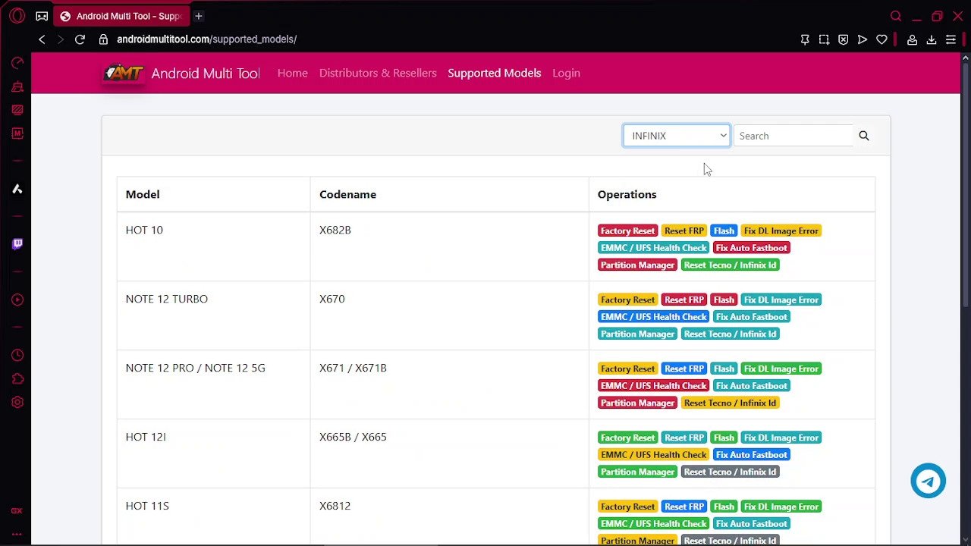Select the NOTE 12 TURBO model cell

pyautogui.click(x=213, y=315)
